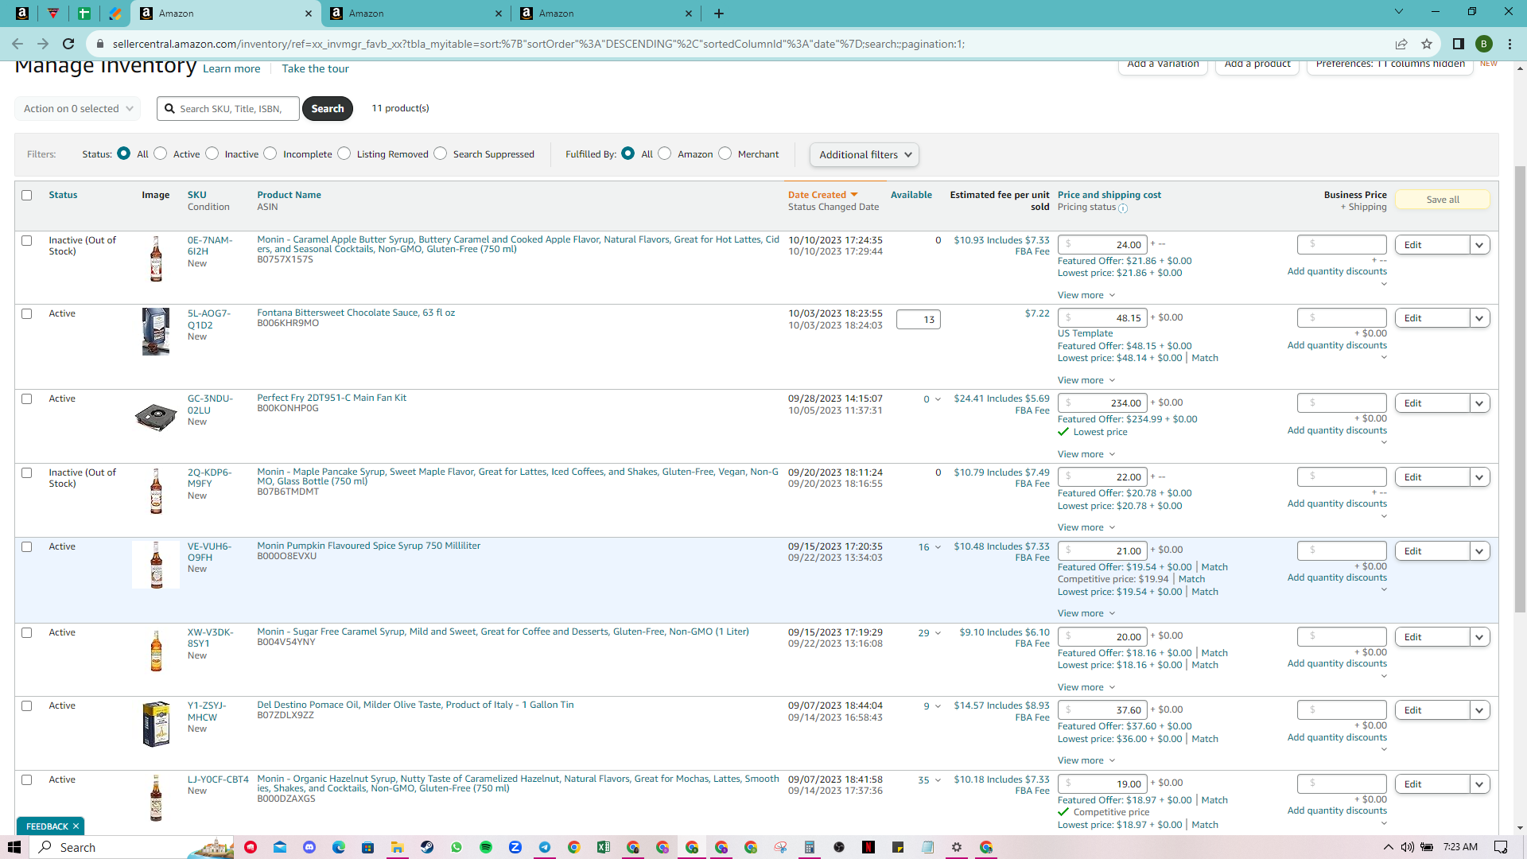The height and width of the screenshot is (859, 1527).
Task: Open Edit dropdown arrow for Caramel Apple Butter Syrup
Action: click(x=1480, y=245)
